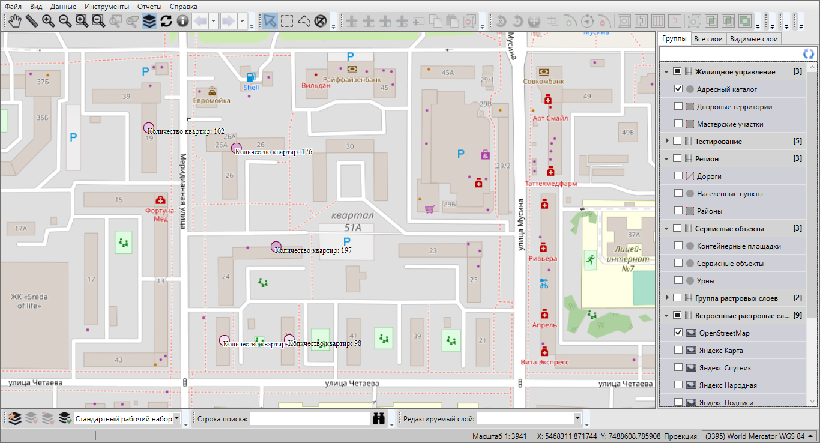The height and width of the screenshot is (443, 820).
Task: Expand the Тестирование group
Action: pos(666,141)
